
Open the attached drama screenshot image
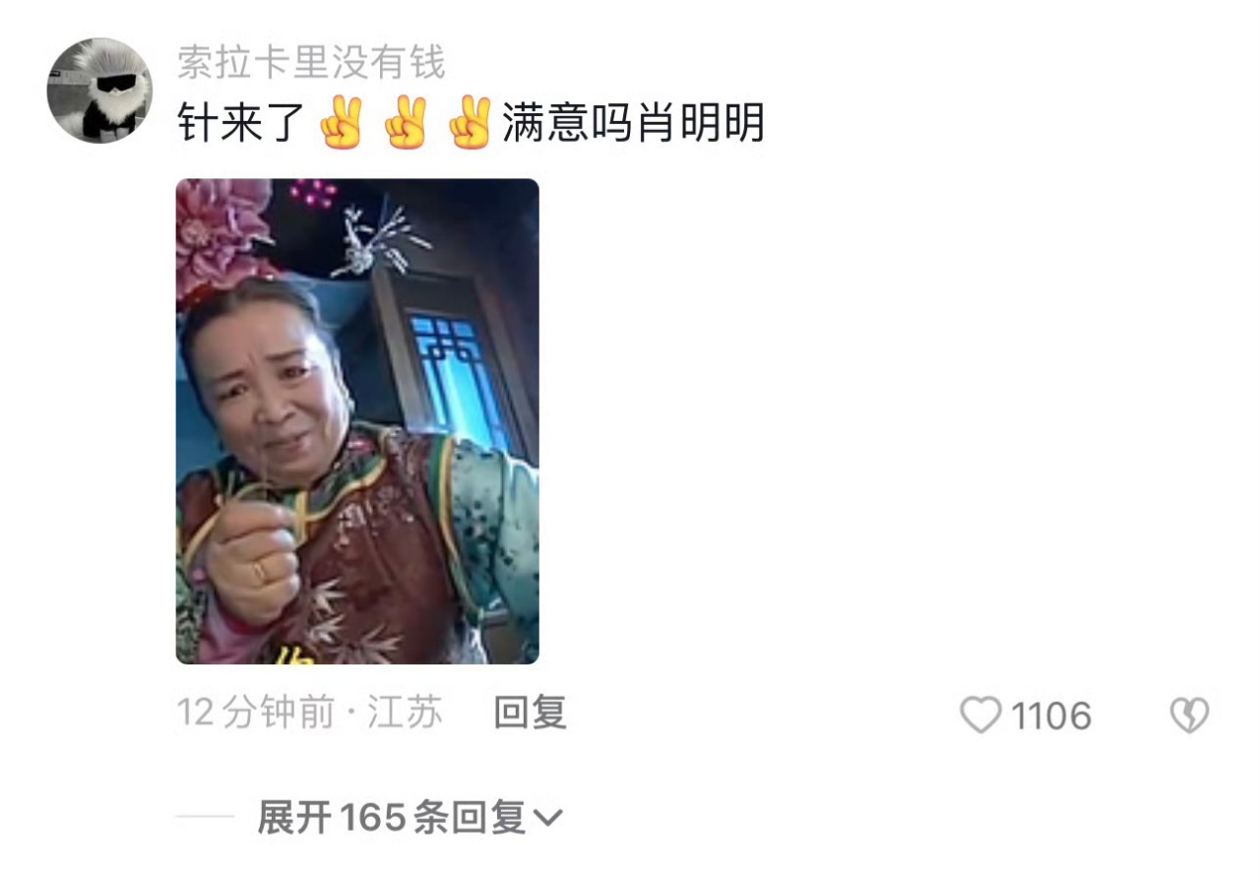tap(357, 421)
